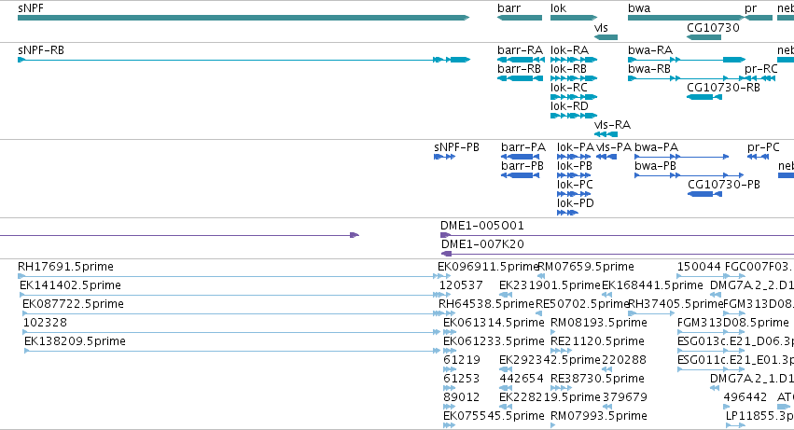Select EST EK231901.5prime
This screenshot has width=794, height=430.
pos(506,295)
